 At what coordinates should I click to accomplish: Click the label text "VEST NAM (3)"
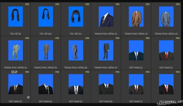15,101
